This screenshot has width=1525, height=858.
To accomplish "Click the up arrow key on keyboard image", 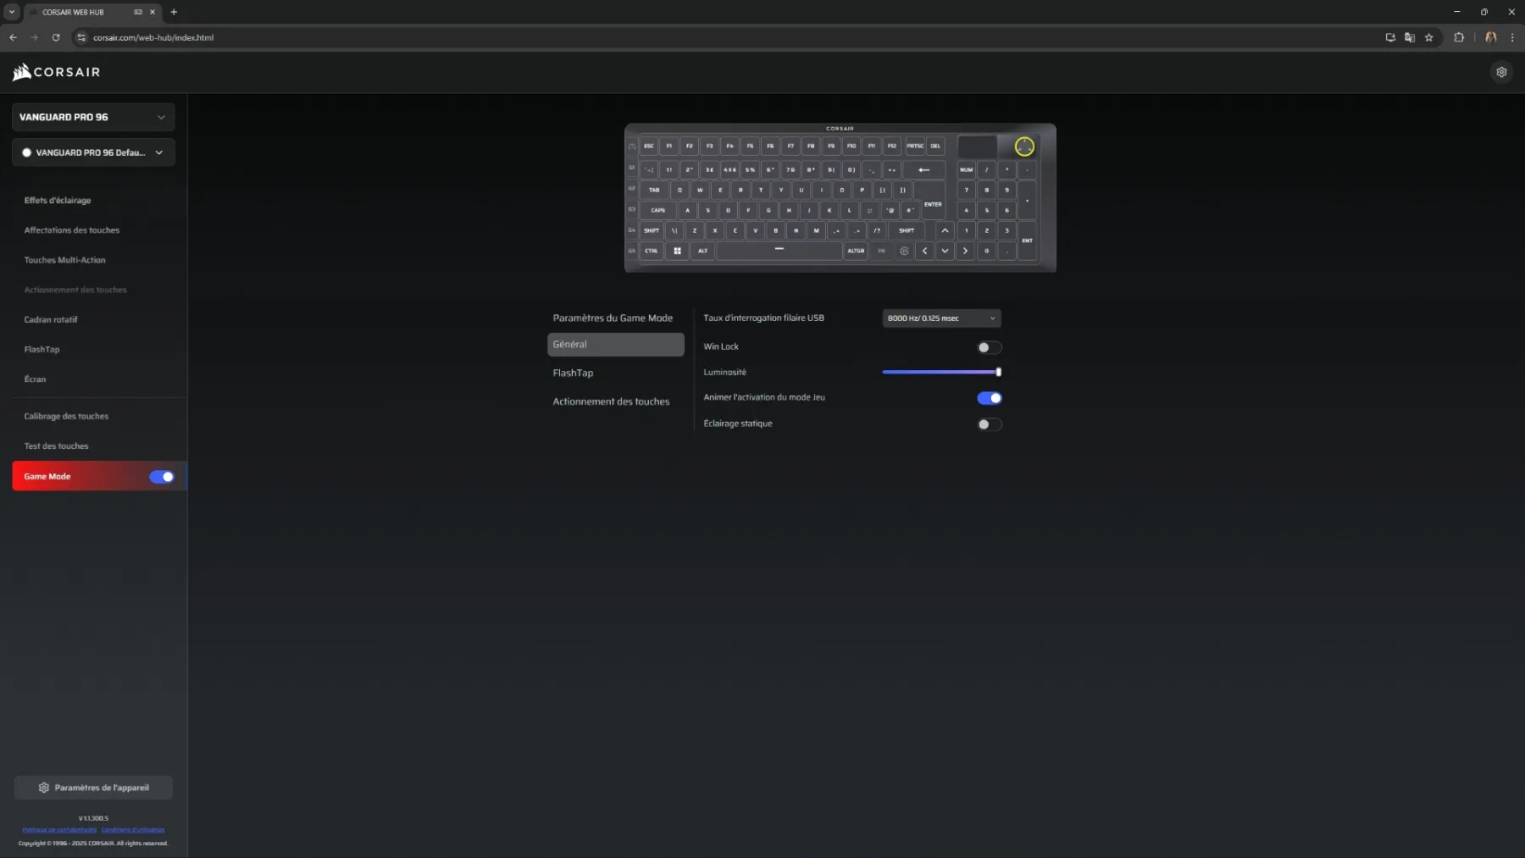I will coord(945,230).
